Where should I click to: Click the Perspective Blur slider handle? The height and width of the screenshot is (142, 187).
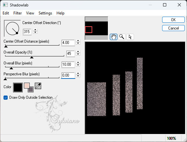point(5,79)
